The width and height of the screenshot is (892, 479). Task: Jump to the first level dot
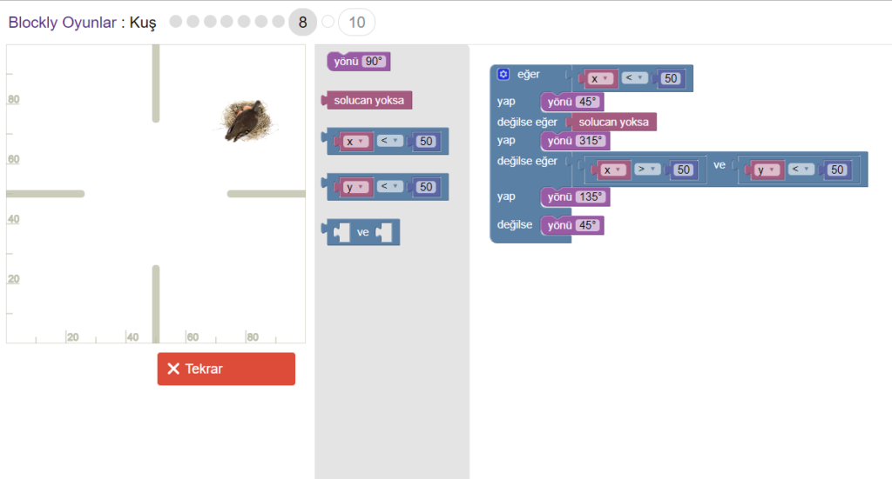176,22
